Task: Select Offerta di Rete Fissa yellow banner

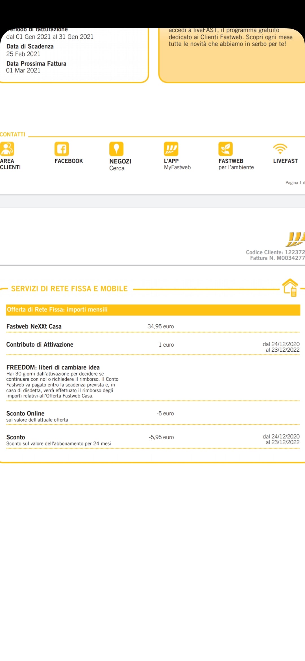Action: 153,310
